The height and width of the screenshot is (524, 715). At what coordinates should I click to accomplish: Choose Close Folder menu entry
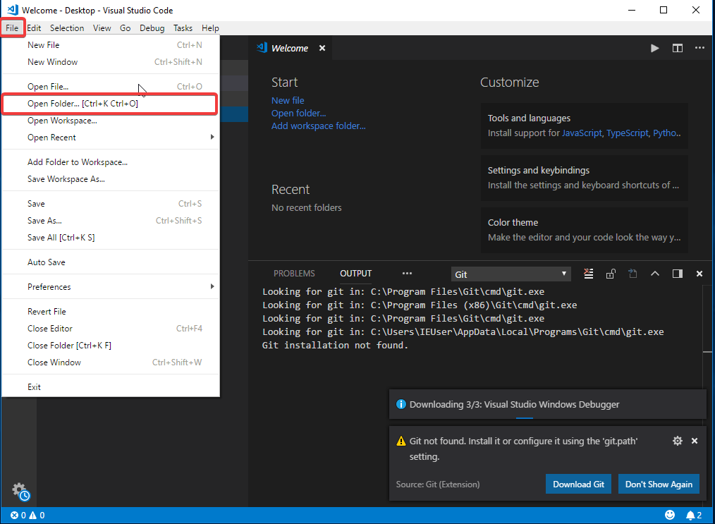[x=111, y=346]
